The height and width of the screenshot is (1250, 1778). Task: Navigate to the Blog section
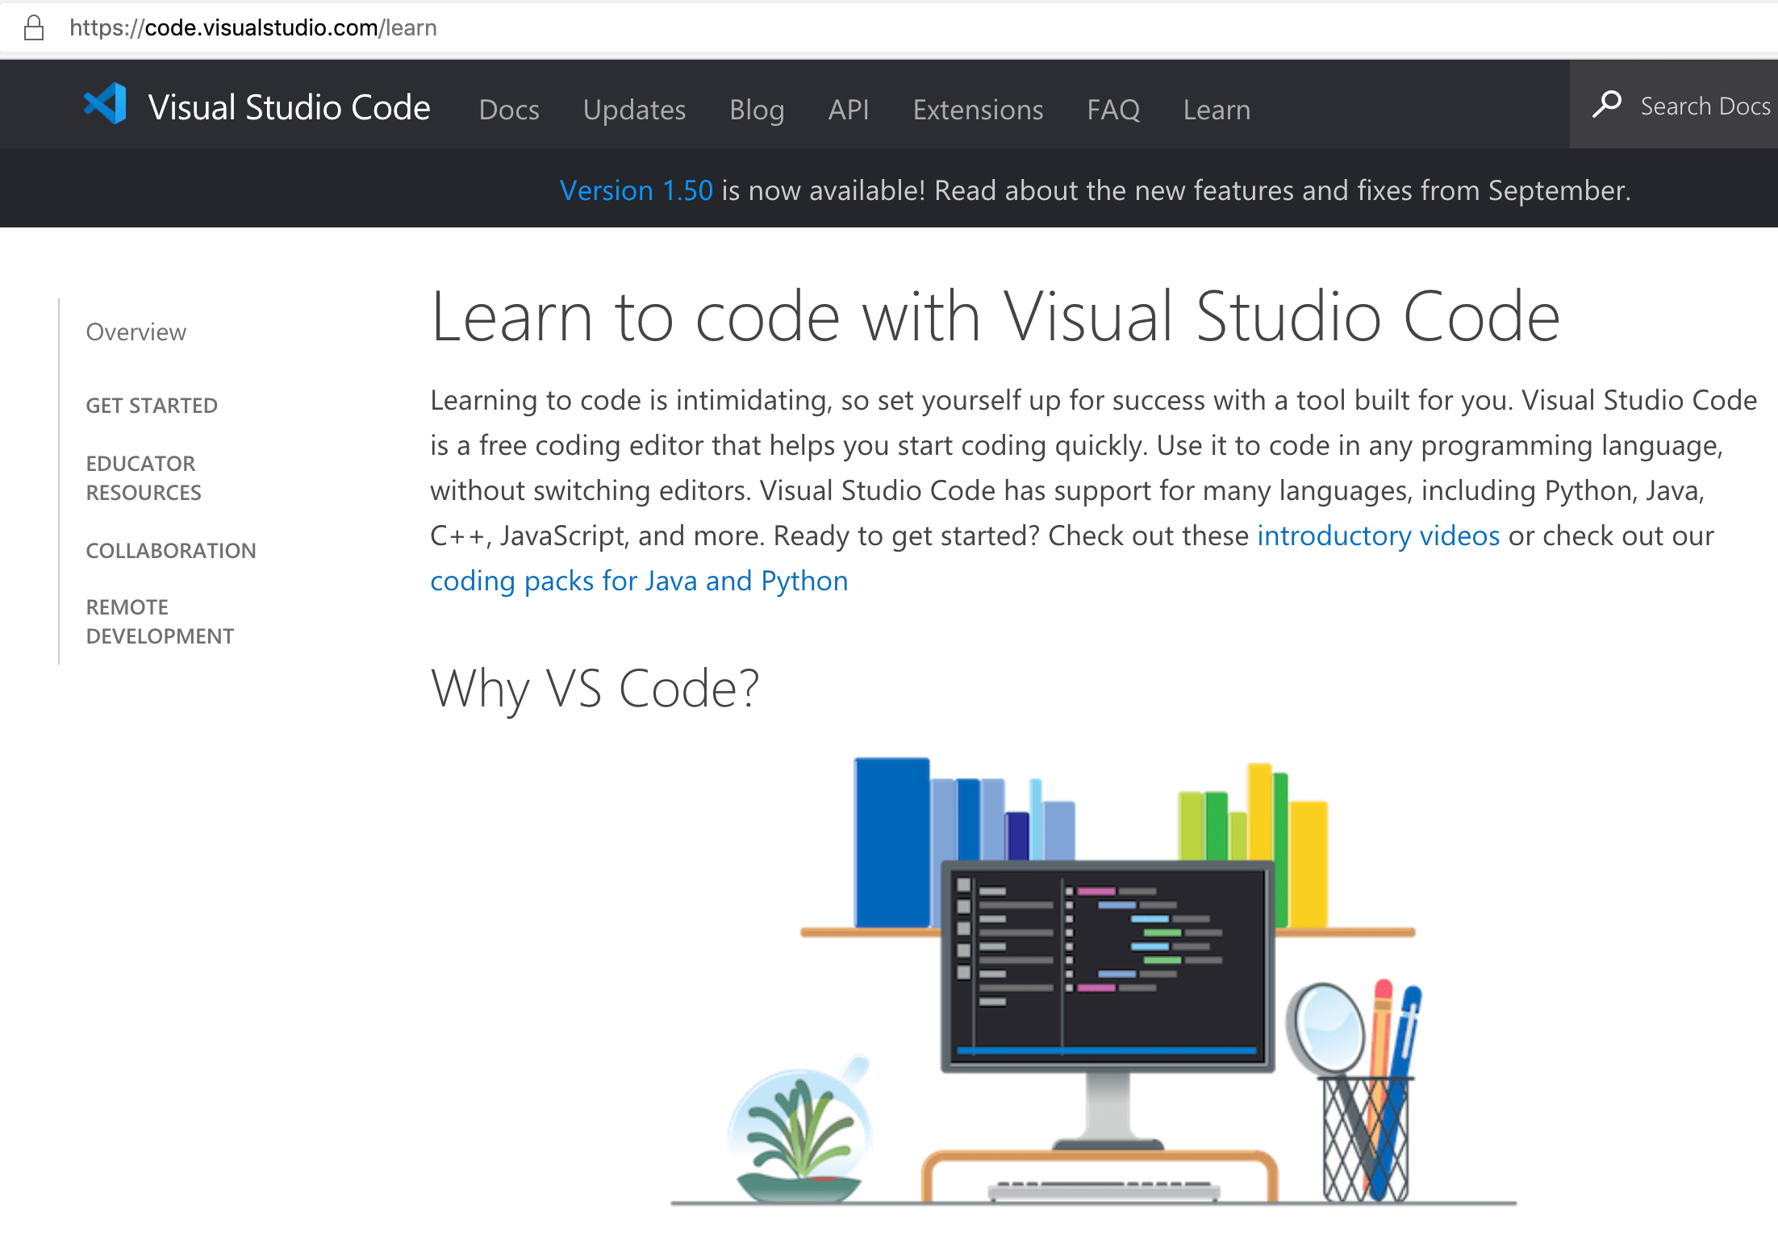(x=757, y=110)
